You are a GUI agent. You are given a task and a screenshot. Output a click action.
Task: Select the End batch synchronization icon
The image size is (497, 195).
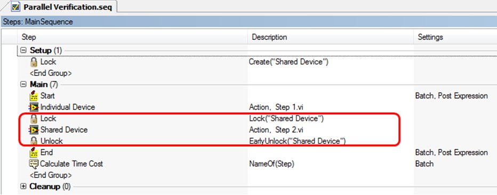point(34,152)
